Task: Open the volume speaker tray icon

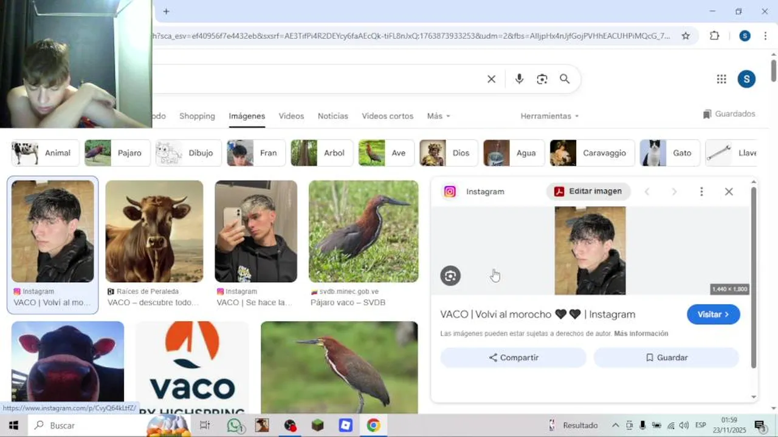Action: pyautogui.click(x=684, y=425)
